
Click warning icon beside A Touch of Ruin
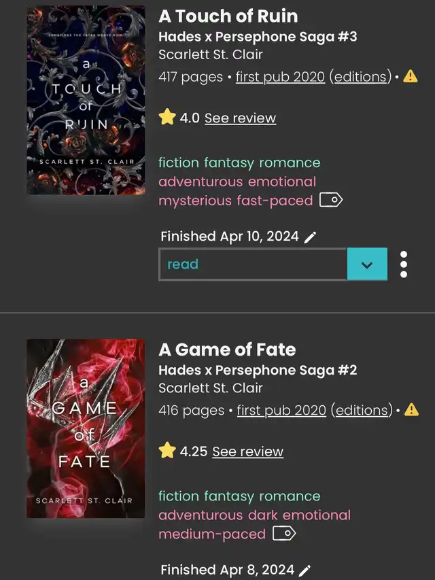click(411, 77)
